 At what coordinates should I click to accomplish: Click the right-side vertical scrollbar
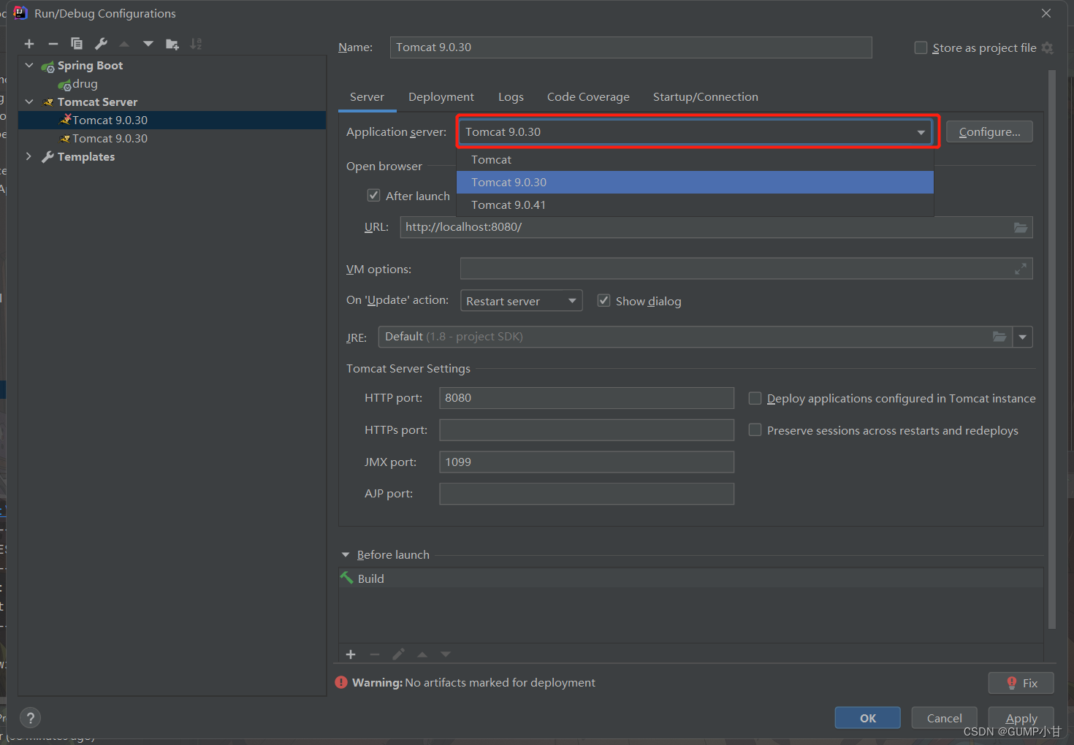(1052, 349)
